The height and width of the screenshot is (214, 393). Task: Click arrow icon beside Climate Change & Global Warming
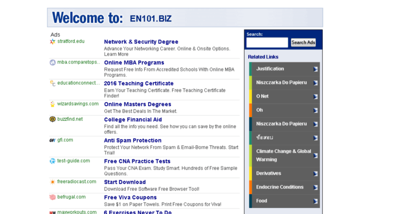click(x=315, y=156)
